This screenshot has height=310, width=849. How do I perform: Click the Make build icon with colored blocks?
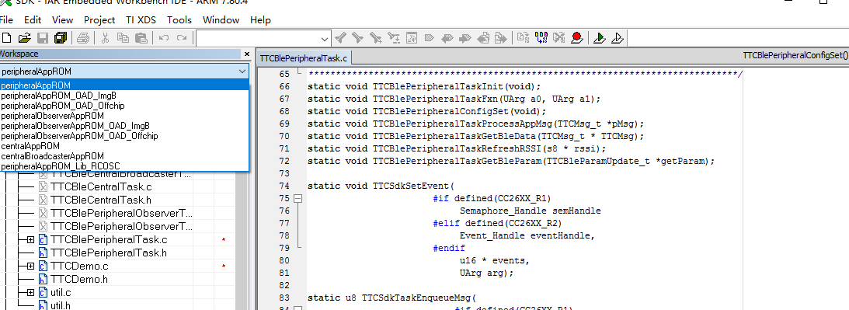[541, 37]
